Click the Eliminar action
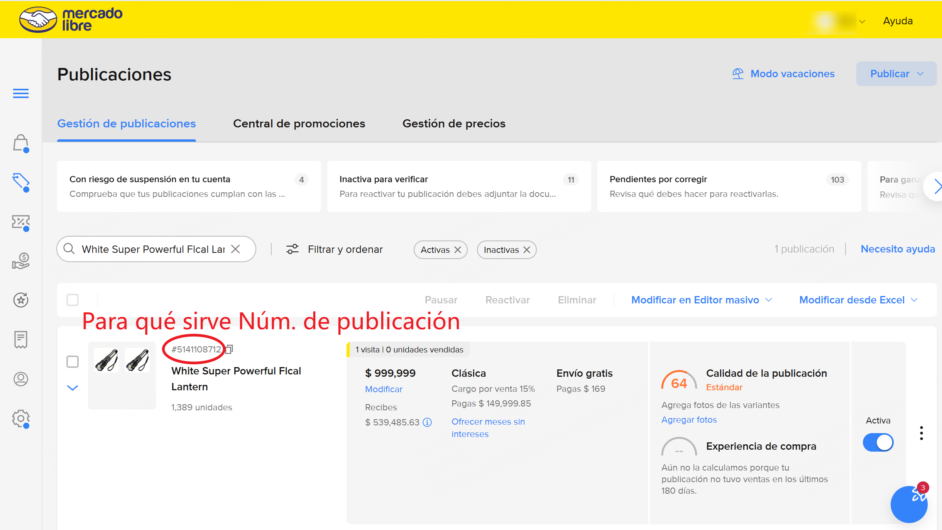Viewport: 942px width, 530px height. click(x=577, y=300)
